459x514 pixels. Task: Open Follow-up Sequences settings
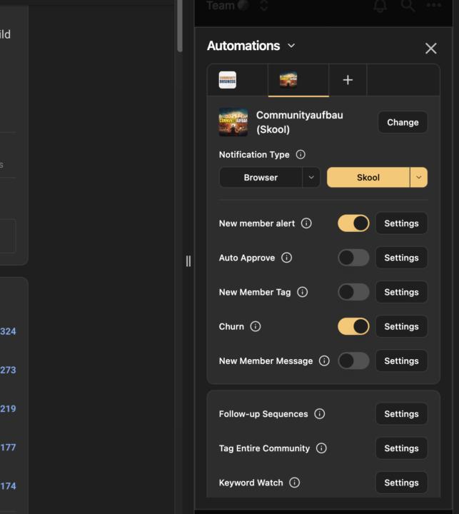401,413
